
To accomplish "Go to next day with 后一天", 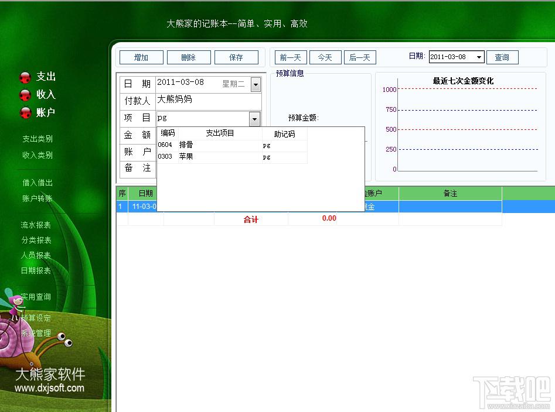I will tap(360, 57).
